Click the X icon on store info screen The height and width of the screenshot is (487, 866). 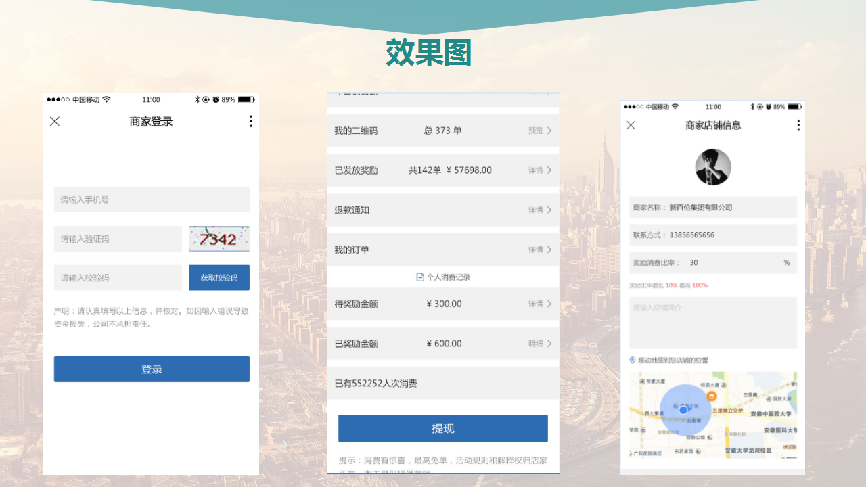coord(631,125)
